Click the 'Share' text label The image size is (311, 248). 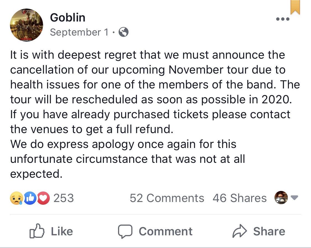pyautogui.click(x=269, y=231)
